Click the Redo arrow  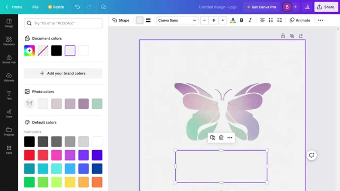coord(89,7)
